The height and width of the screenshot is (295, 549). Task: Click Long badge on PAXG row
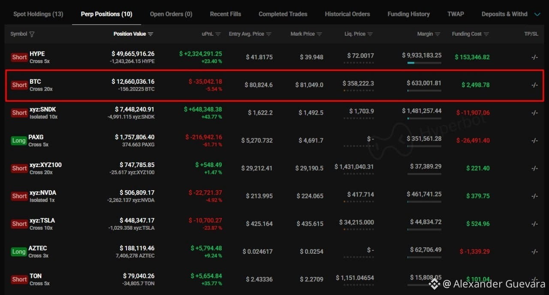[19, 140]
